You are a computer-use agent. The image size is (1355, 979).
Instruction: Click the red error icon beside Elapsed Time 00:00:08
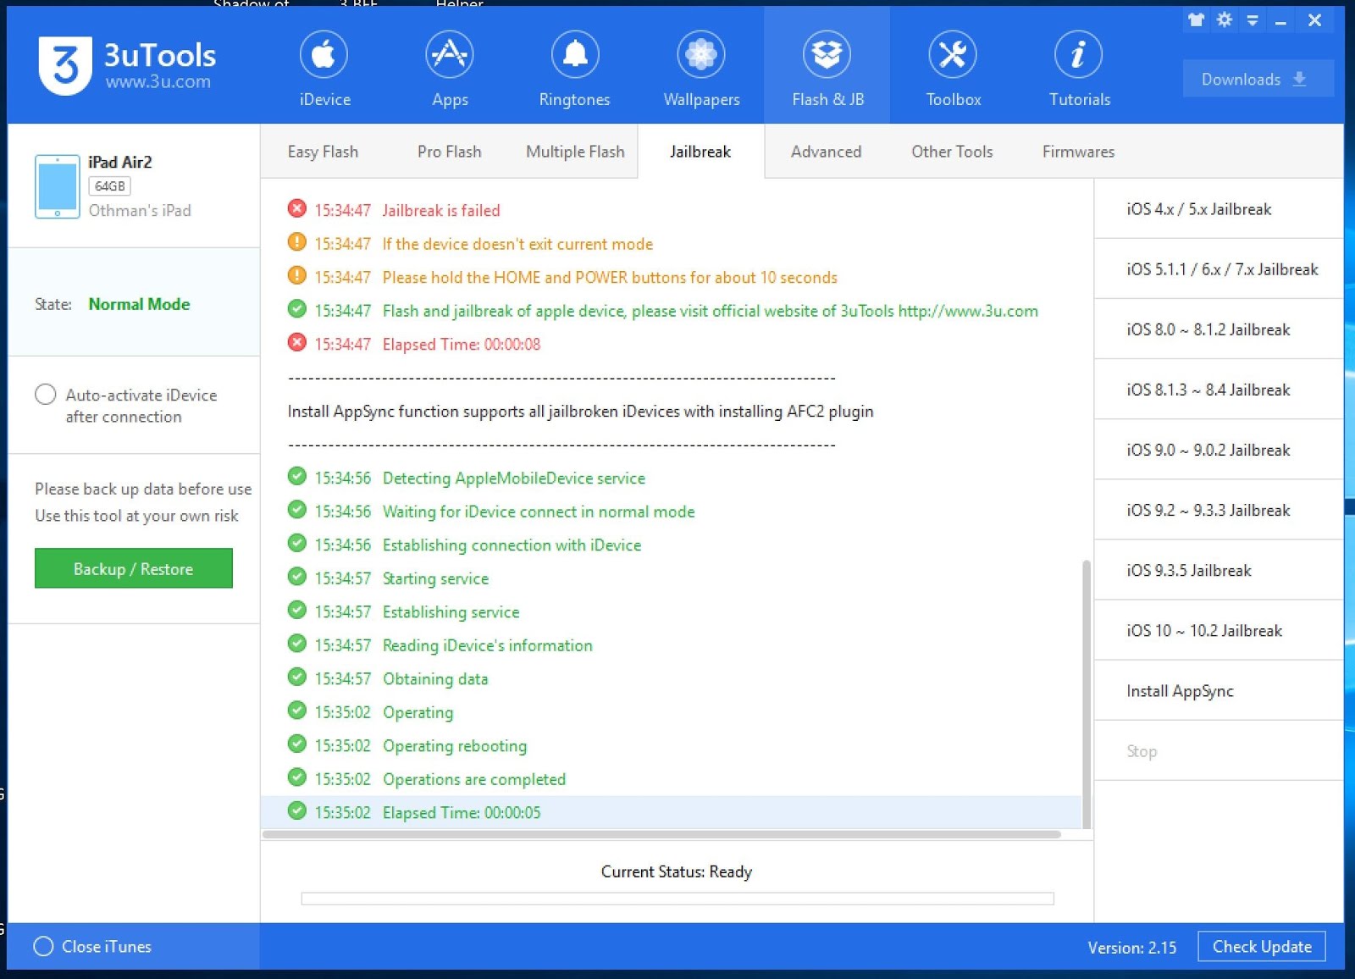coord(296,343)
